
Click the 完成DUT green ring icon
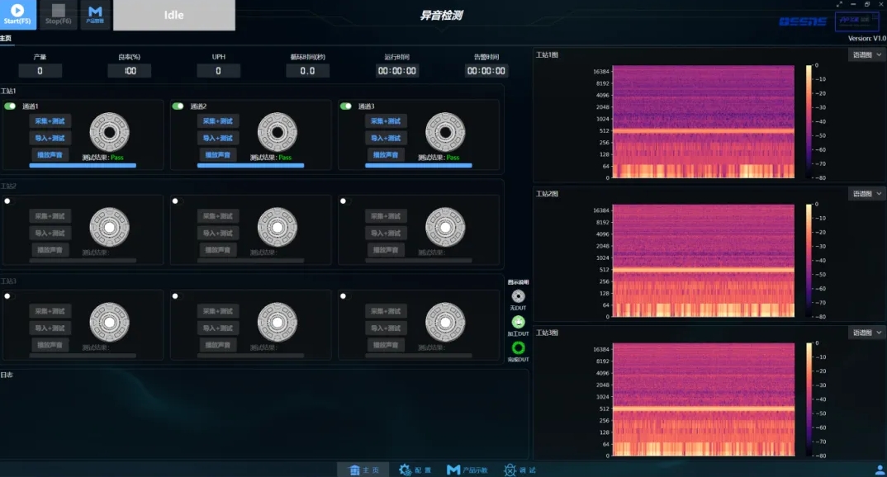point(518,347)
